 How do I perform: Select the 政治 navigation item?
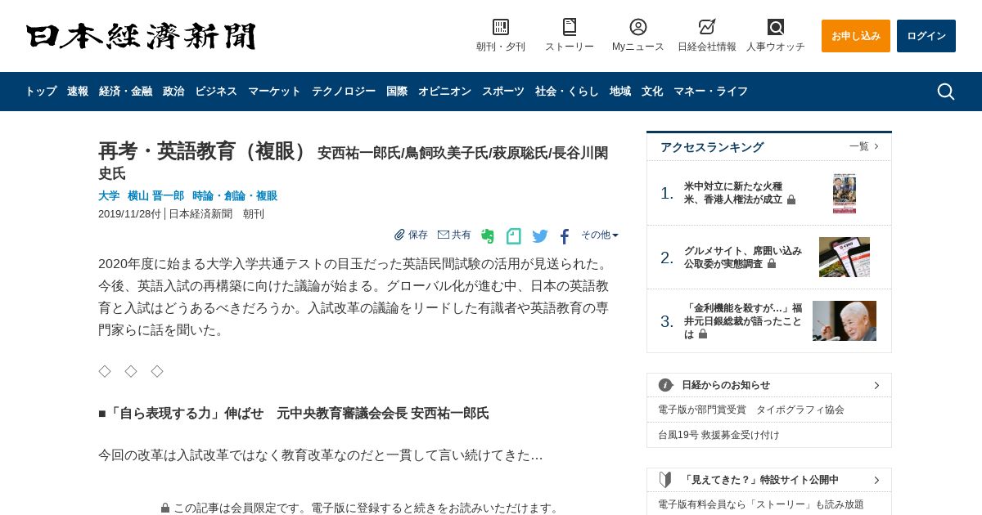(x=173, y=92)
